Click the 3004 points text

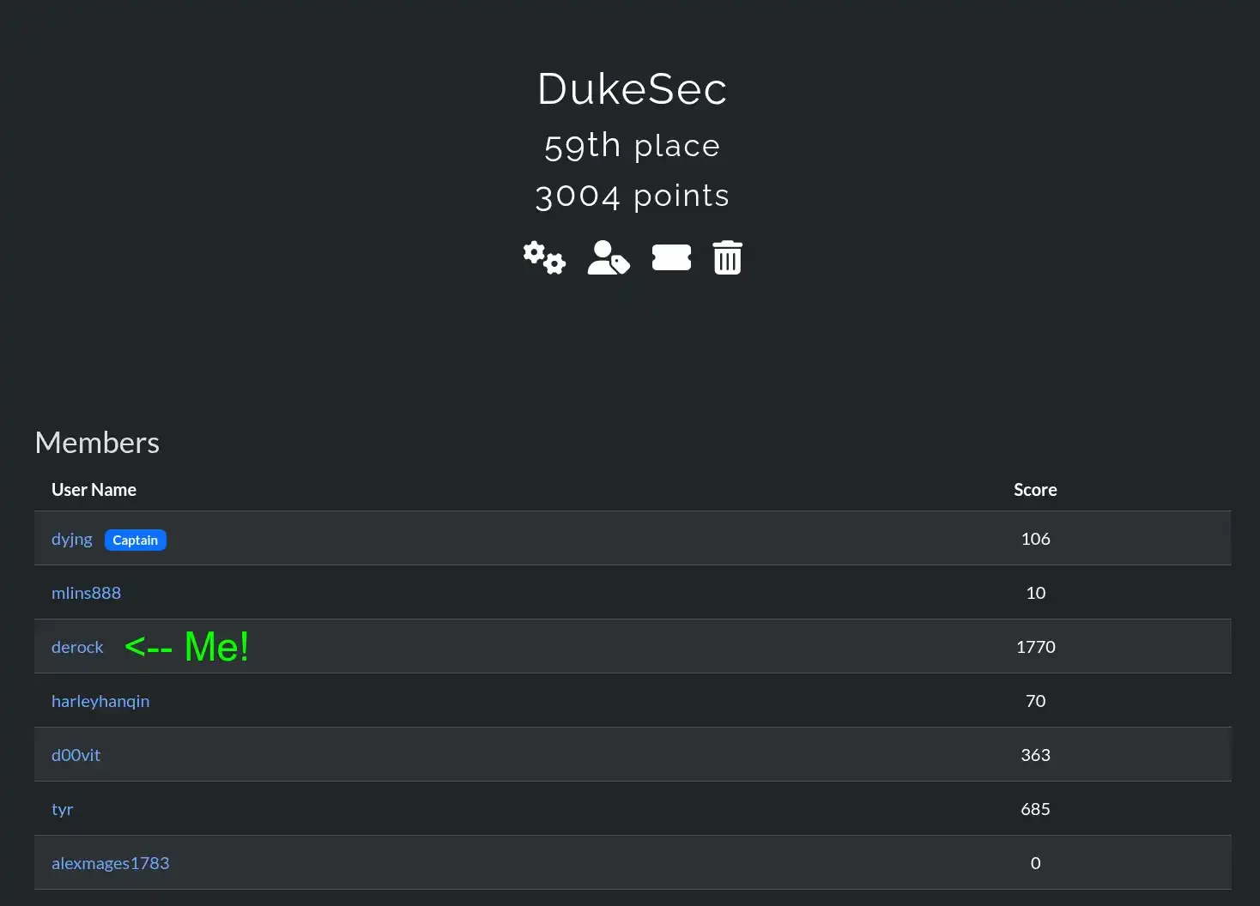point(632,196)
